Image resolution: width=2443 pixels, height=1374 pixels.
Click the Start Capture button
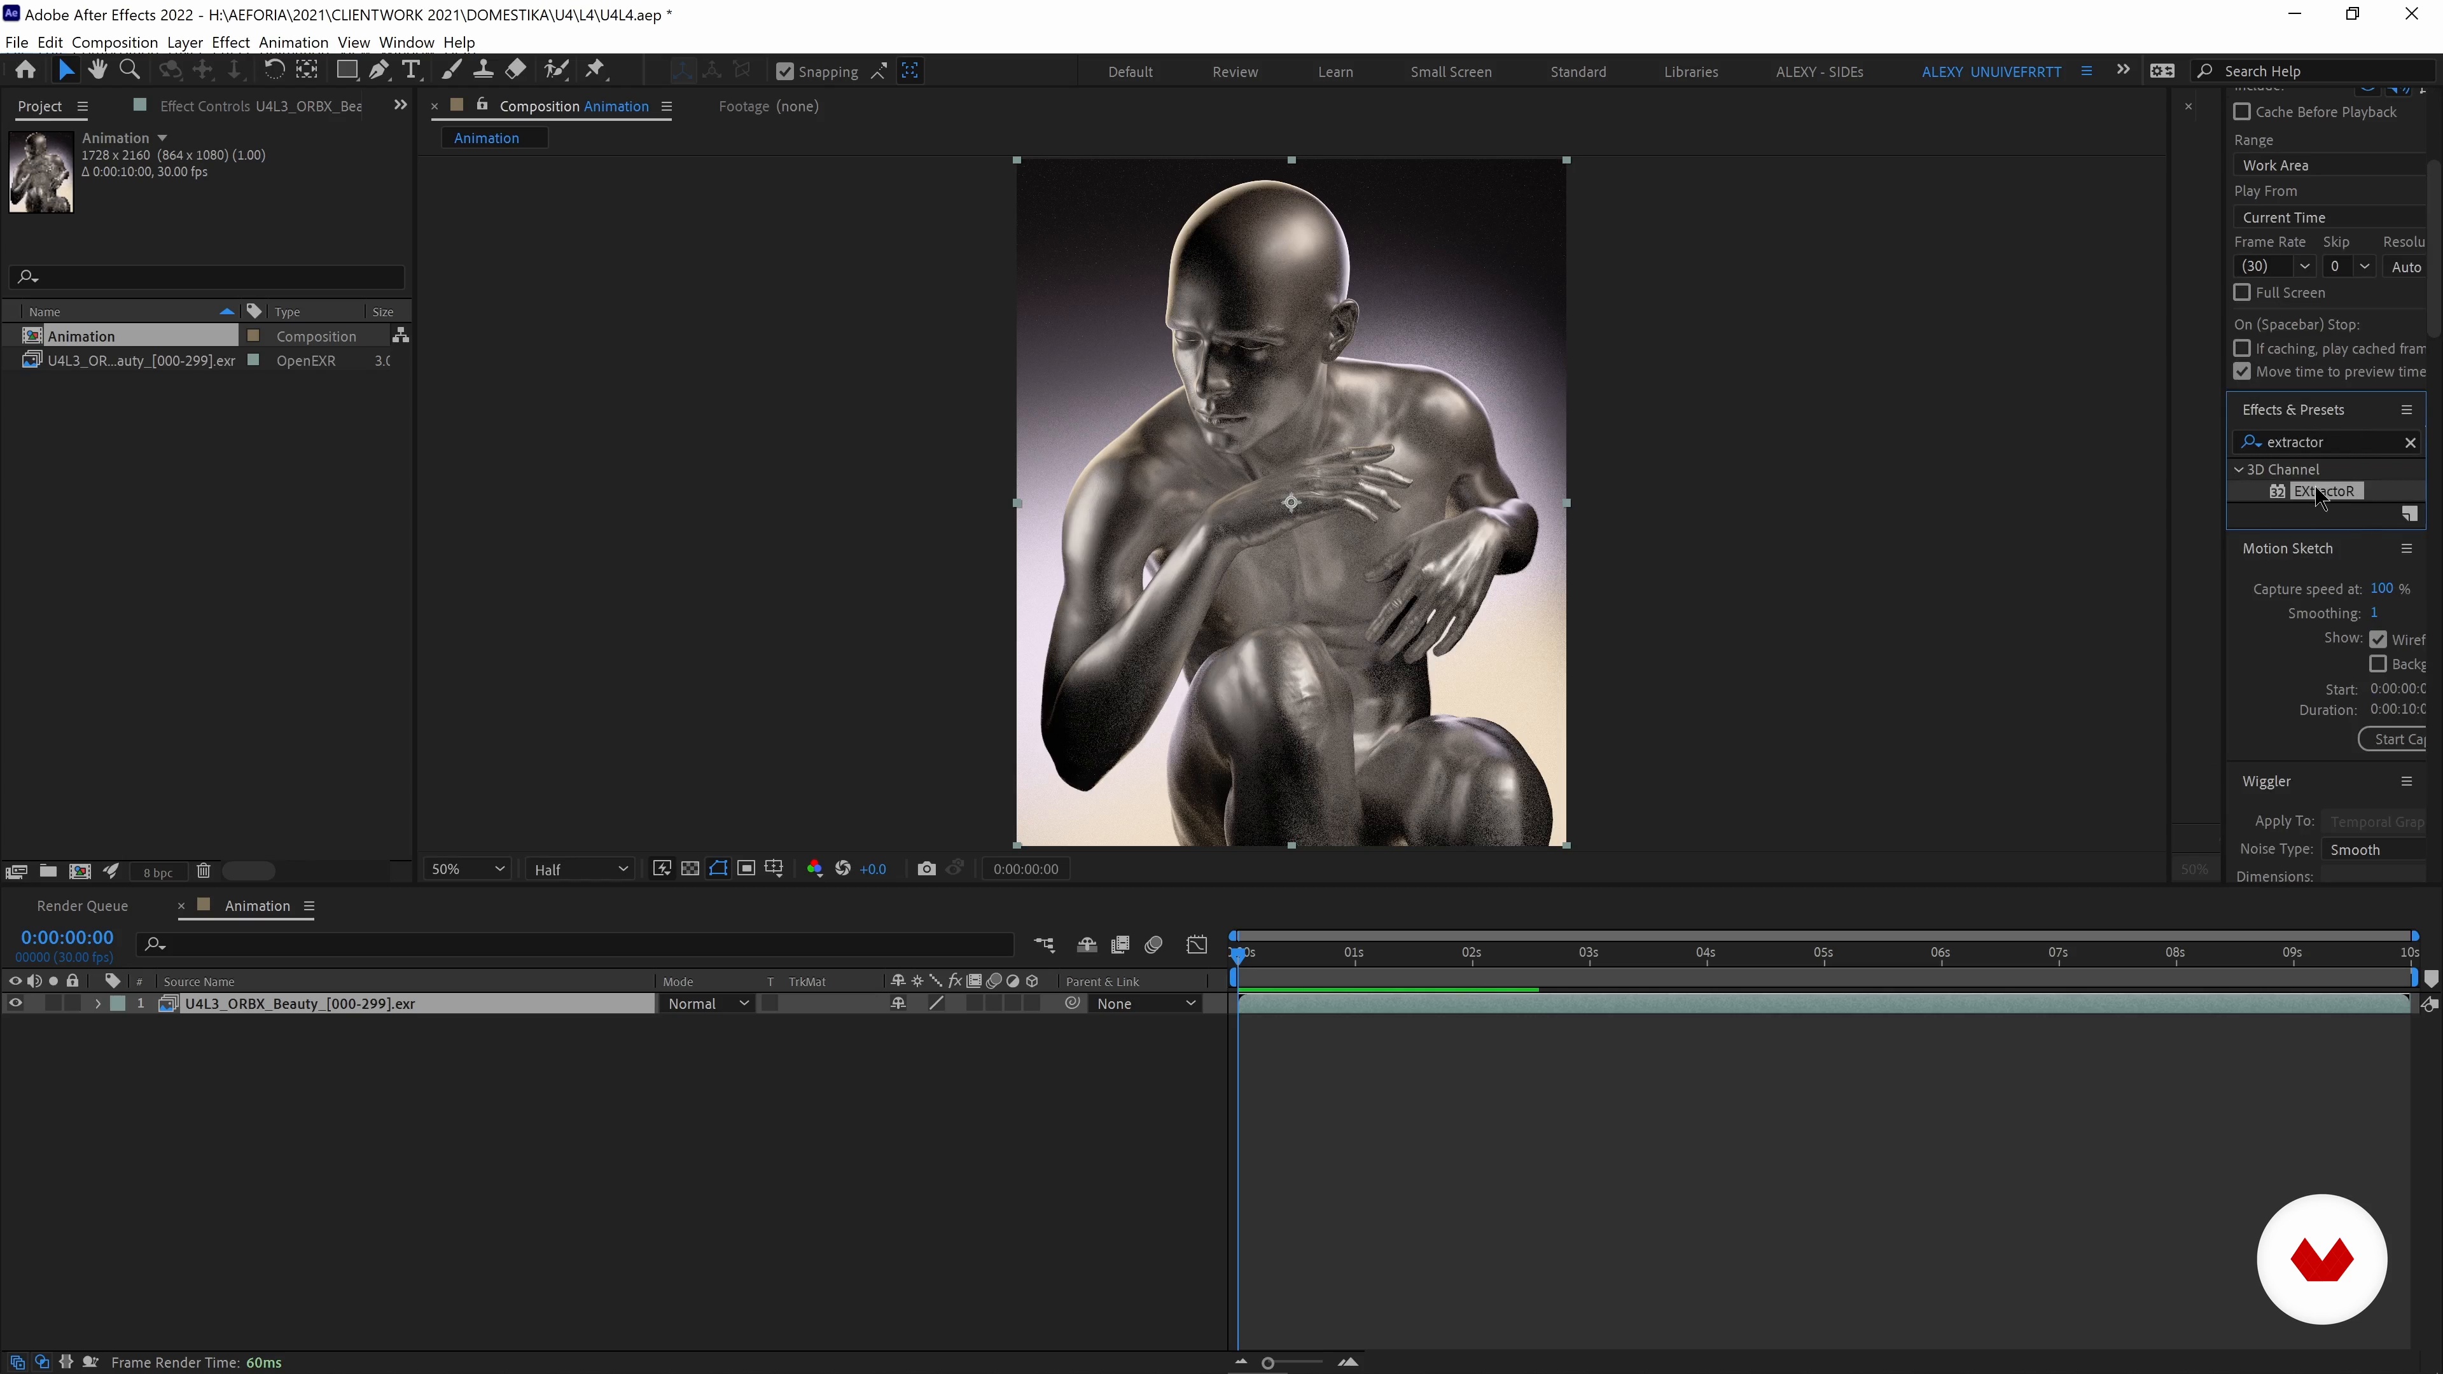[2393, 739]
